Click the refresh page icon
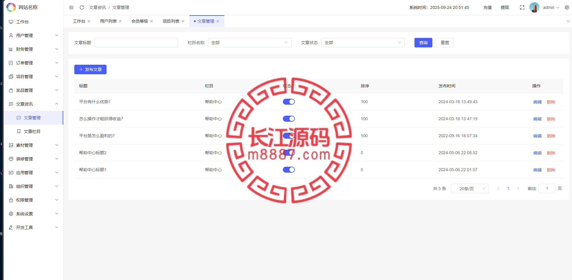 pyautogui.click(x=82, y=7)
